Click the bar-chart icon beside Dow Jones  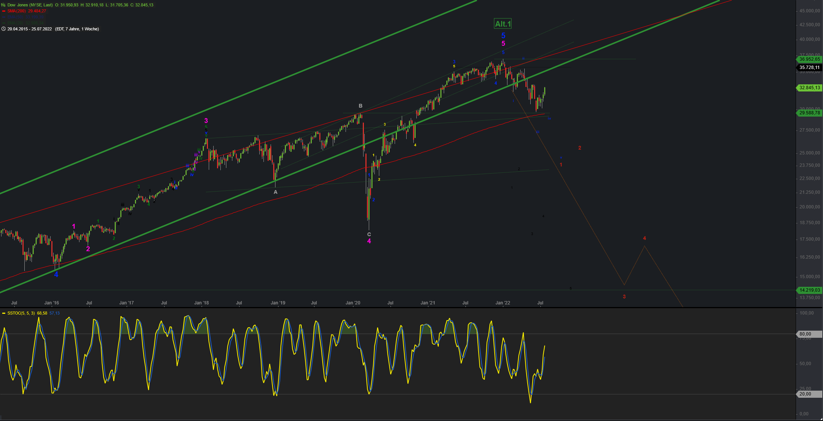click(3, 5)
